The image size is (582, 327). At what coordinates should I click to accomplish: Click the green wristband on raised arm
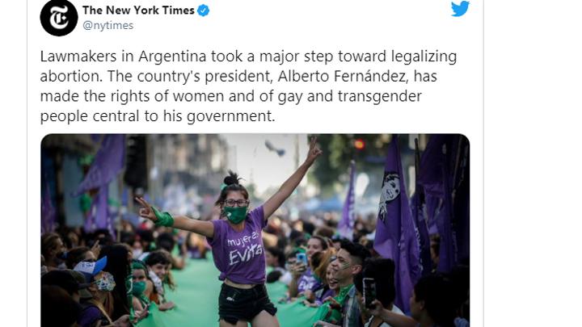(162, 218)
